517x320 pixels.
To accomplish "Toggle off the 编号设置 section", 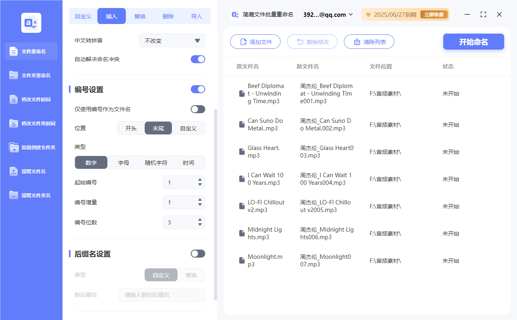I will 198,89.
